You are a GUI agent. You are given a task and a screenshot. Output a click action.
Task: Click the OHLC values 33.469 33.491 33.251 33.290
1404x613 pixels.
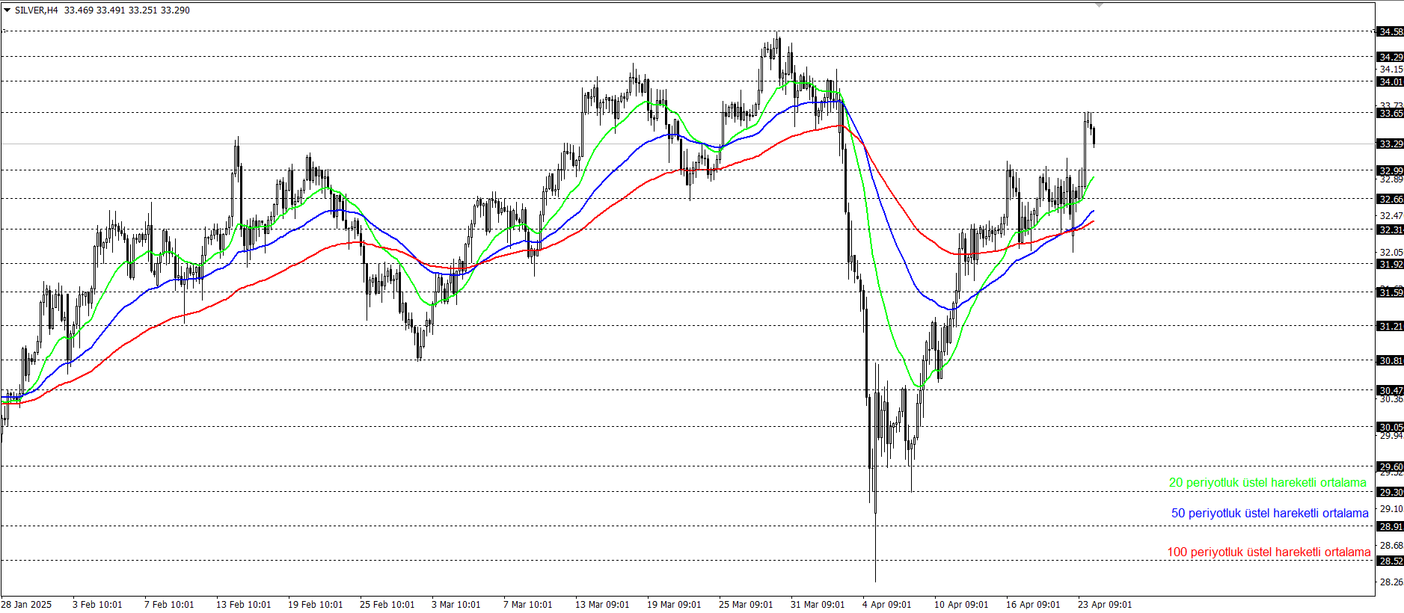127,10
